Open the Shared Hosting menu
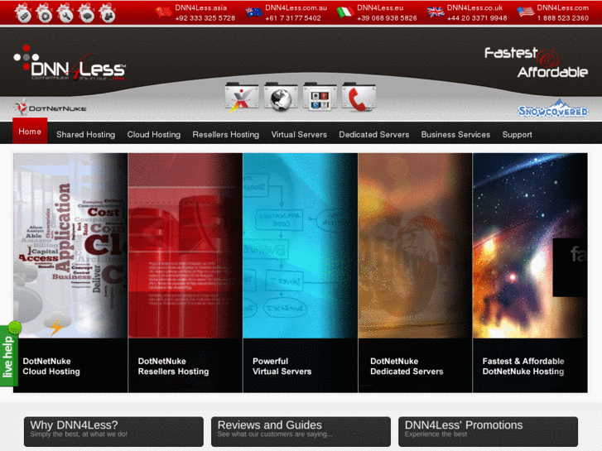Image resolution: width=602 pixels, height=451 pixels. coord(85,135)
